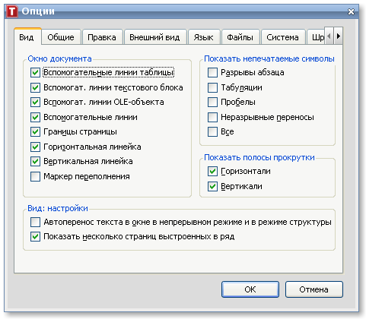The width and height of the screenshot is (366, 319).
Task: Check the Все checkbox
Action: click(x=212, y=132)
